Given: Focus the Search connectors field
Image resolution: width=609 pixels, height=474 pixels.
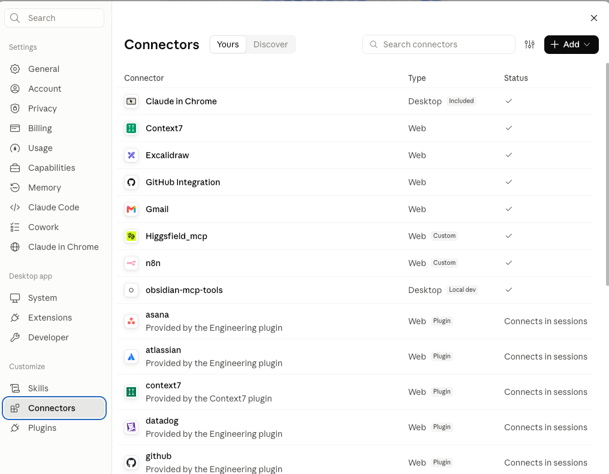Looking at the screenshot, I should 439,44.
